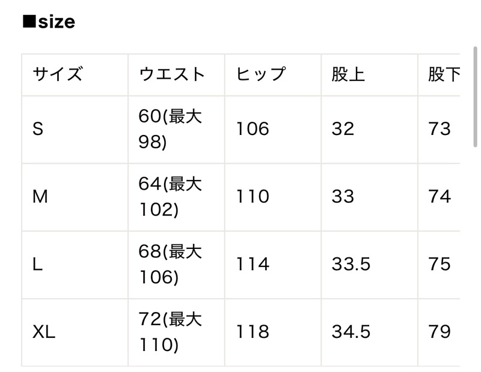
Task: Click the ヒップ column header
Action: click(x=260, y=74)
